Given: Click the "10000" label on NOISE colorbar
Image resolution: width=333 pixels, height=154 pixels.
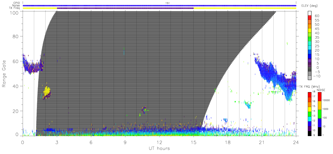Looking at the screenshot, I should click(x=326, y=101).
